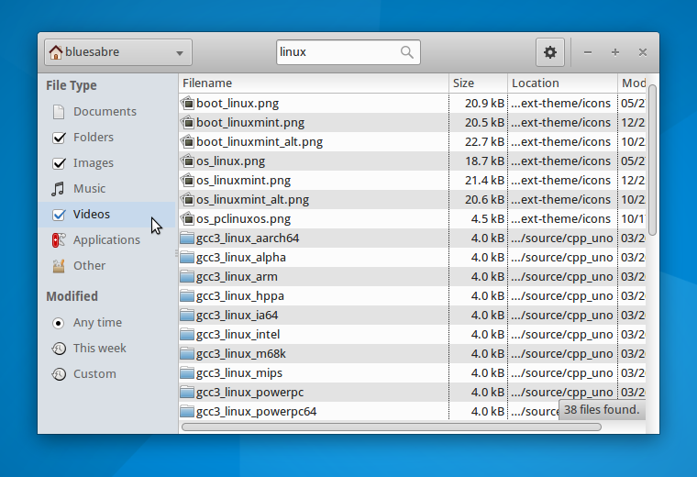Click the folder icon for gcc3_linux_hppa

click(x=188, y=296)
